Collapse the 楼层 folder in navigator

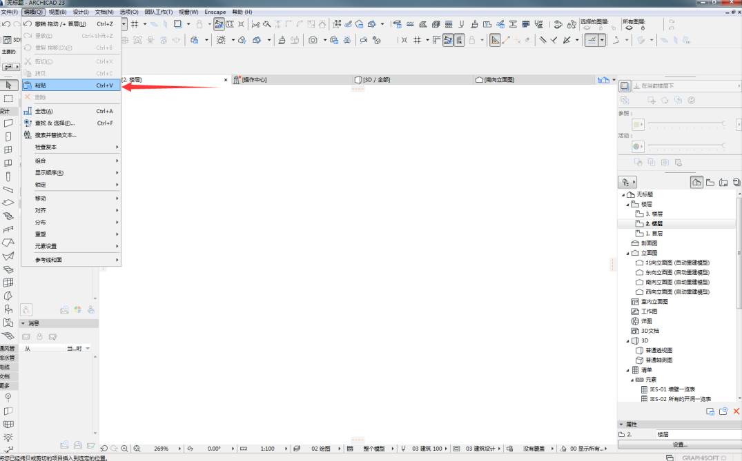coord(628,205)
